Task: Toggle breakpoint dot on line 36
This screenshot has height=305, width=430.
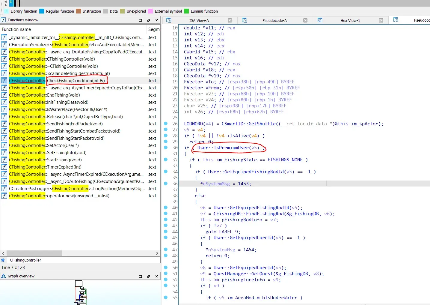Action: pyautogui.click(x=166, y=184)
